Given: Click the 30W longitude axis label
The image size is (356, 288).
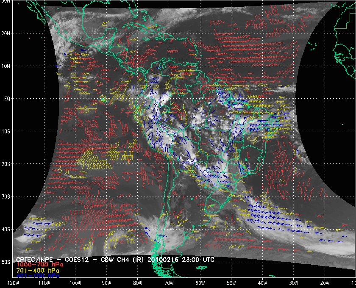Looking at the screenshot, I should click(294, 283).
